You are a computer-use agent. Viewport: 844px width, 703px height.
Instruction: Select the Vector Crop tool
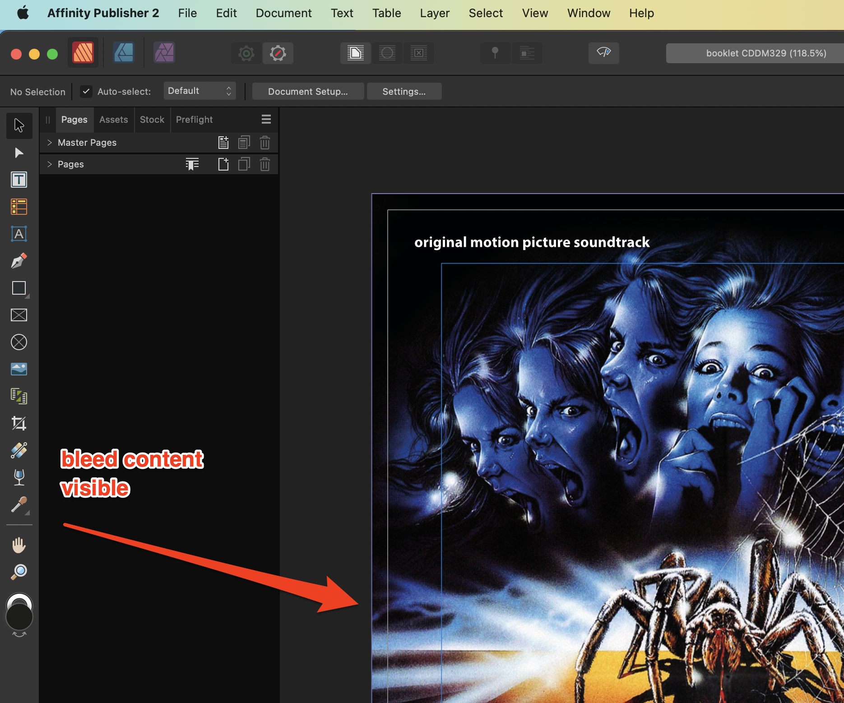click(x=19, y=423)
